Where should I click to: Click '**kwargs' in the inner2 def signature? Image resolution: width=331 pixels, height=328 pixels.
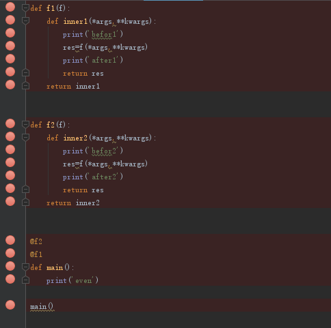click(x=133, y=138)
